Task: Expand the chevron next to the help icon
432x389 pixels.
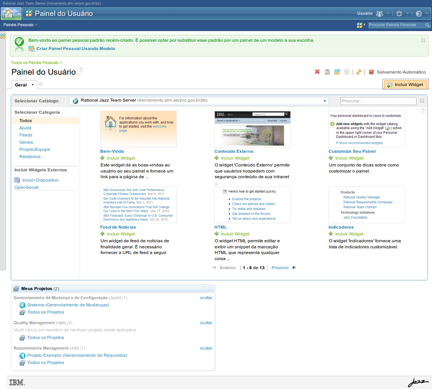Action: (x=427, y=13)
